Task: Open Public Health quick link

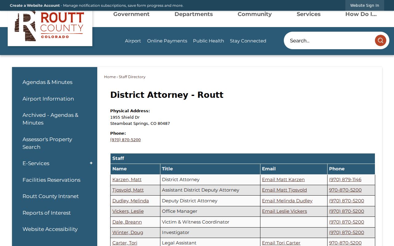Action: click(x=208, y=41)
